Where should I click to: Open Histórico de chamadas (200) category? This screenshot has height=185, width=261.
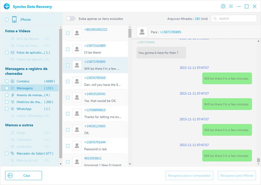pos(29,102)
